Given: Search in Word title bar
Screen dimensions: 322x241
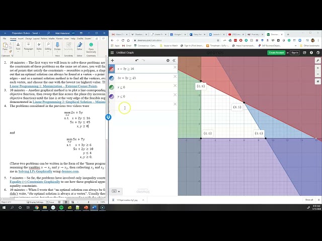Looking at the screenshot, I should [48, 33].
